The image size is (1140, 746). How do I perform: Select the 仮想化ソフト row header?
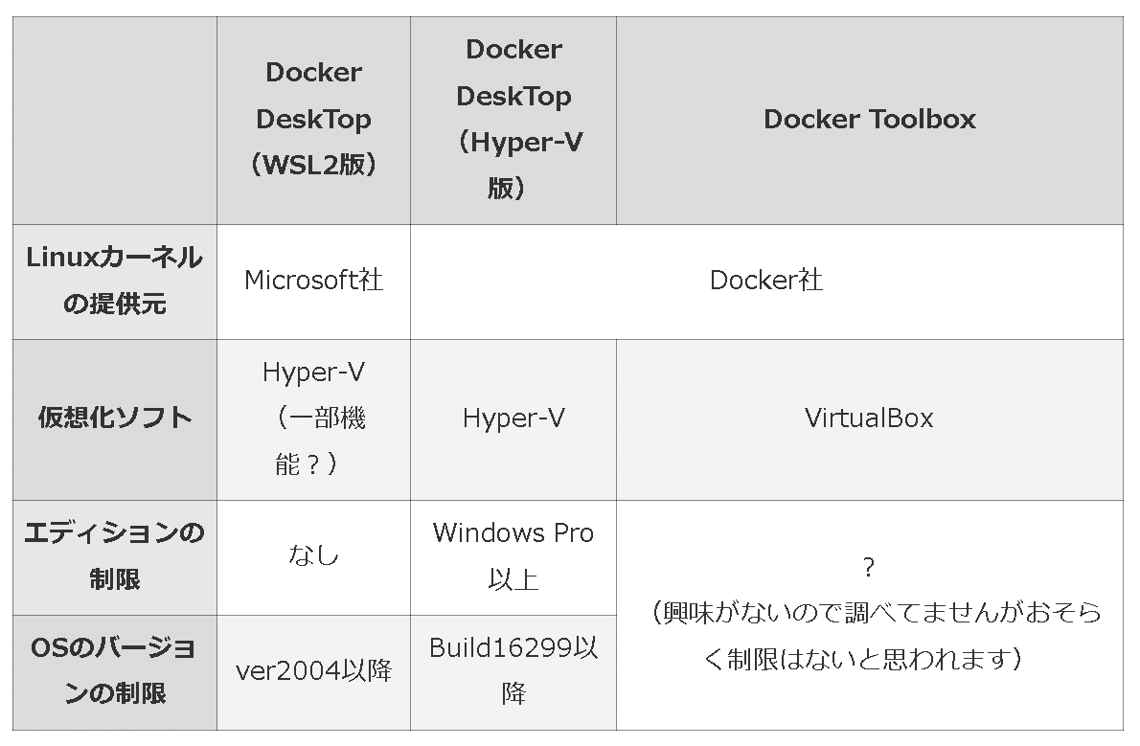click(115, 419)
